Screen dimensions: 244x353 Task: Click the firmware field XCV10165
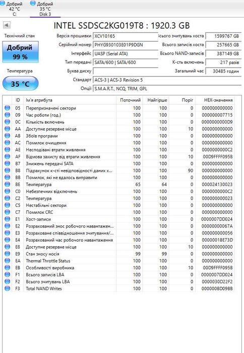click(126, 36)
